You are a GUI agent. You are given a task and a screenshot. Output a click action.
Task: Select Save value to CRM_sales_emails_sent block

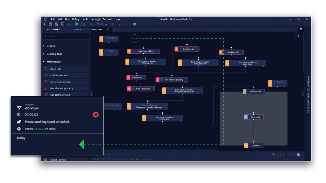(x=182, y=91)
